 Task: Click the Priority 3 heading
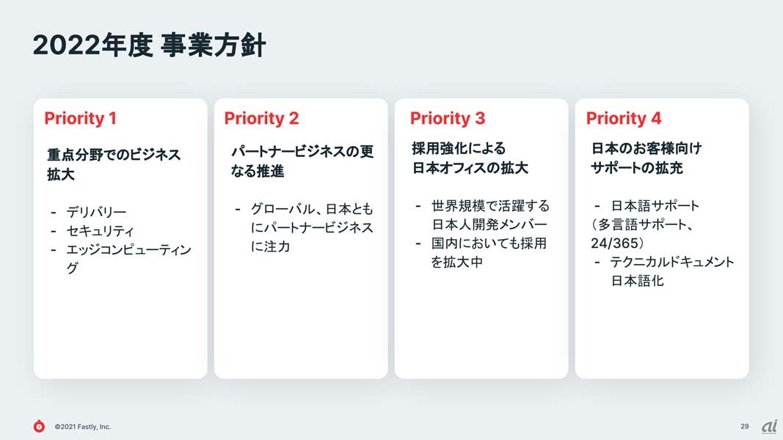448,118
